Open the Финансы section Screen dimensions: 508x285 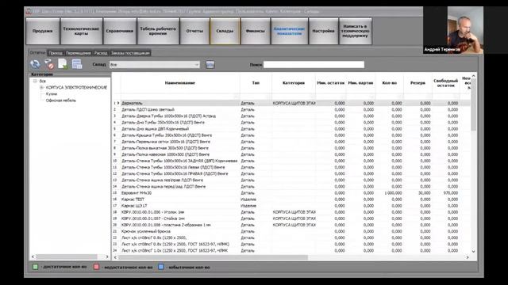[x=256, y=31]
